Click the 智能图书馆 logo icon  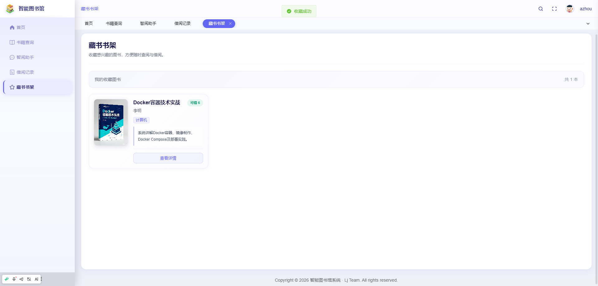(10, 9)
